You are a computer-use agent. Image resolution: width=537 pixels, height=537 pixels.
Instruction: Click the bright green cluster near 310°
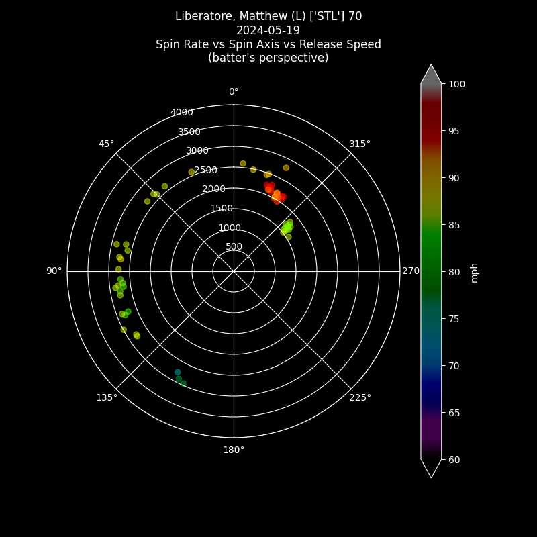(287, 228)
